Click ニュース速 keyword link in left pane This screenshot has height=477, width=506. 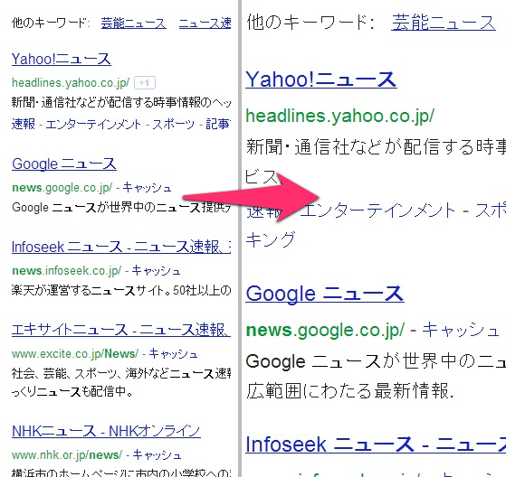tap(205, 23)
